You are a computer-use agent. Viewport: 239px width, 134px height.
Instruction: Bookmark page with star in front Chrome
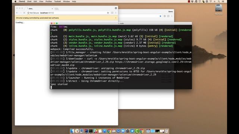tap(108, 13)
